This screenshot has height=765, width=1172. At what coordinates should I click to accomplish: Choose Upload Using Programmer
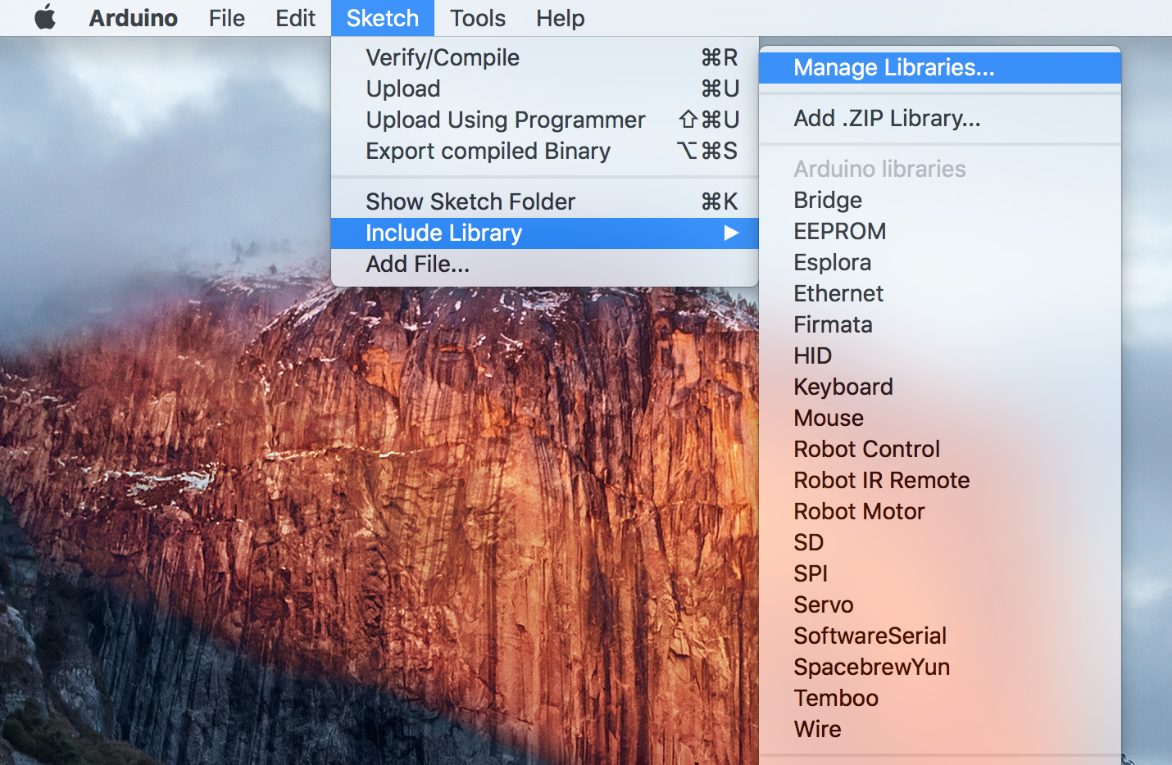click(x=544, y=120)
